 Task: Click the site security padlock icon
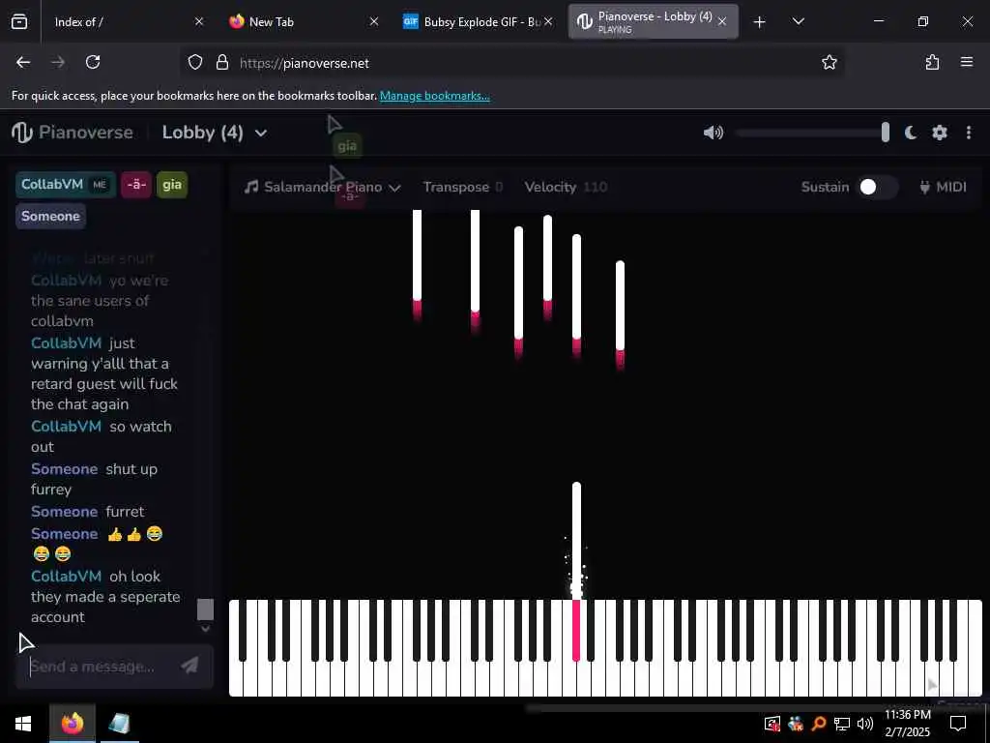click(221, 63)
